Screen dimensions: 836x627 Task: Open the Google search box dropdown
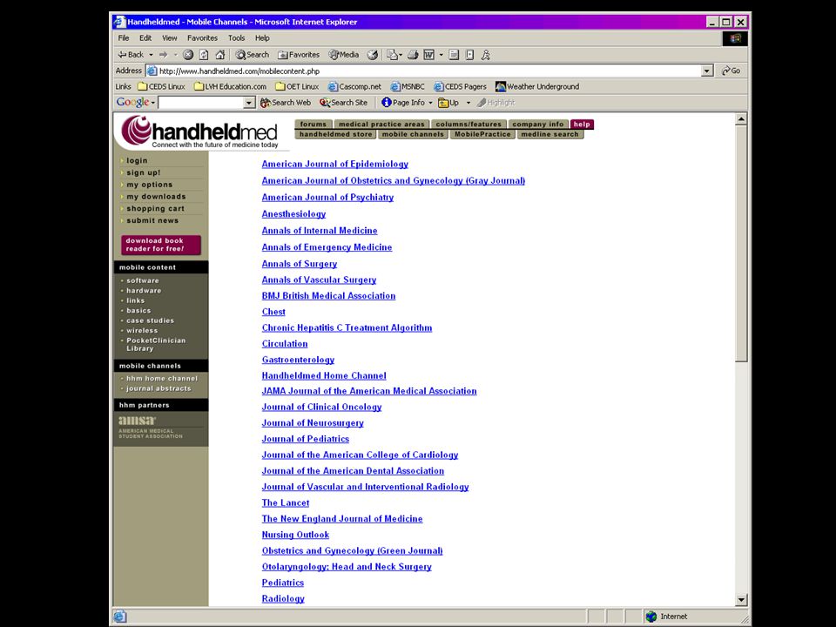click(x=249, y=103)
